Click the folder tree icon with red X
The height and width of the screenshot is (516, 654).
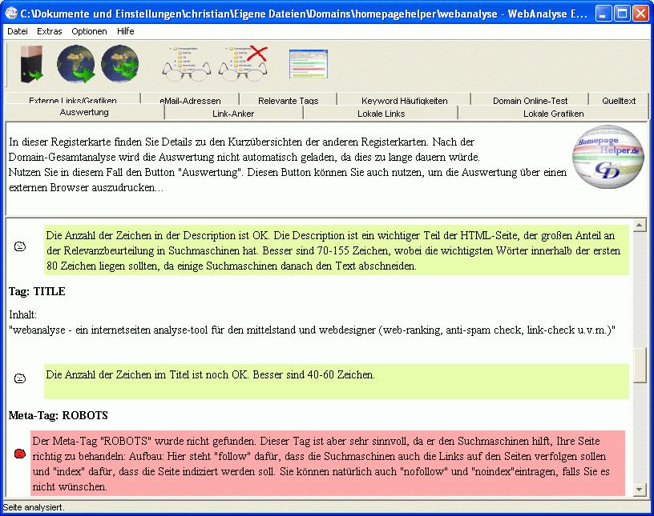tap(244, 64)
